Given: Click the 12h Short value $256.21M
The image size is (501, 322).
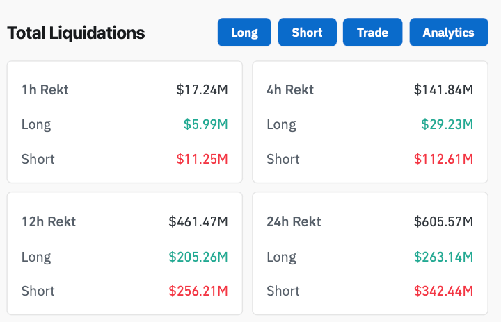Looking at the screenshot, I should coord(198,291).
